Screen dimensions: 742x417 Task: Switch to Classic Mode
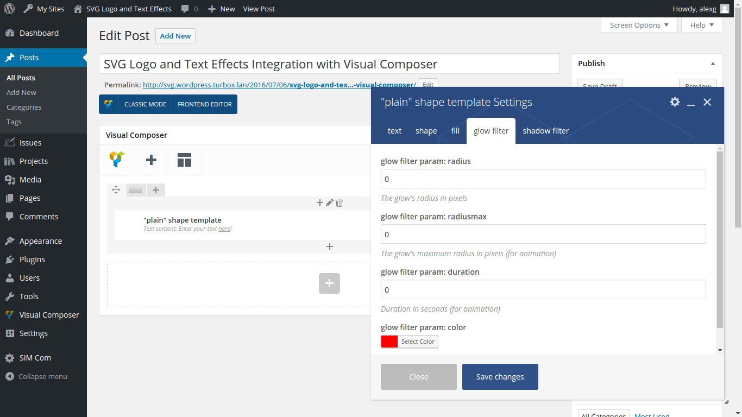145,104
